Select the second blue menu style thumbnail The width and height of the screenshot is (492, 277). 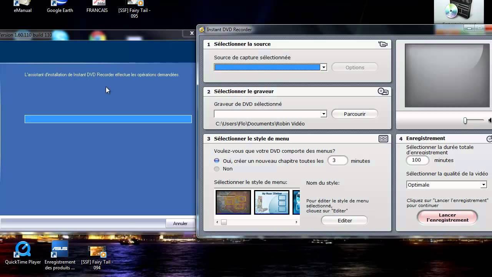tap(272, 202)
